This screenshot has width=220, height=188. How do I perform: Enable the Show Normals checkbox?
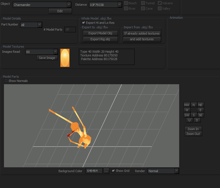(6, 81)
